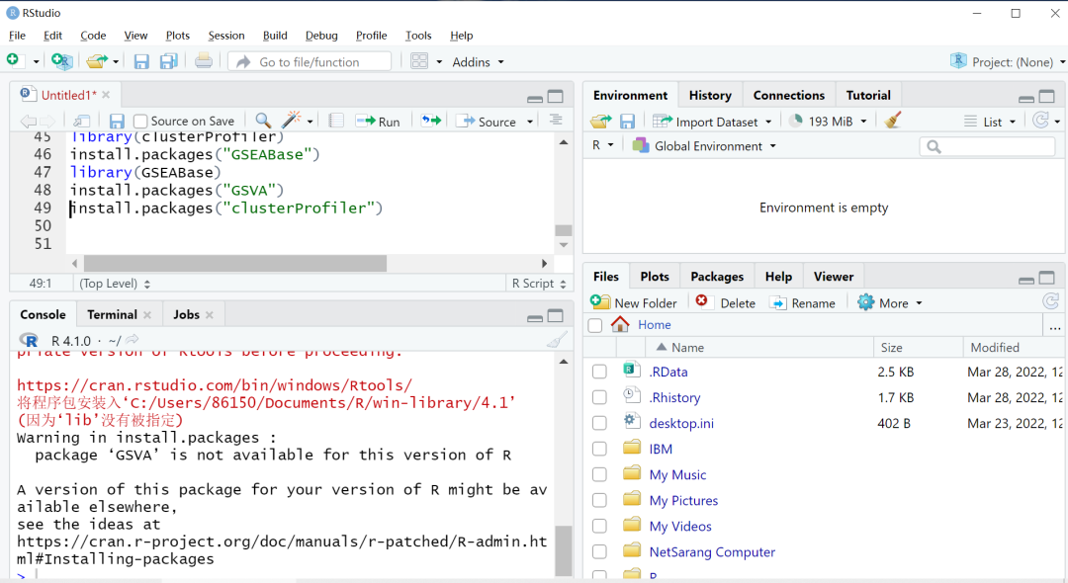Open the Plots menu

pyautogui.click(x=178, y=36)
